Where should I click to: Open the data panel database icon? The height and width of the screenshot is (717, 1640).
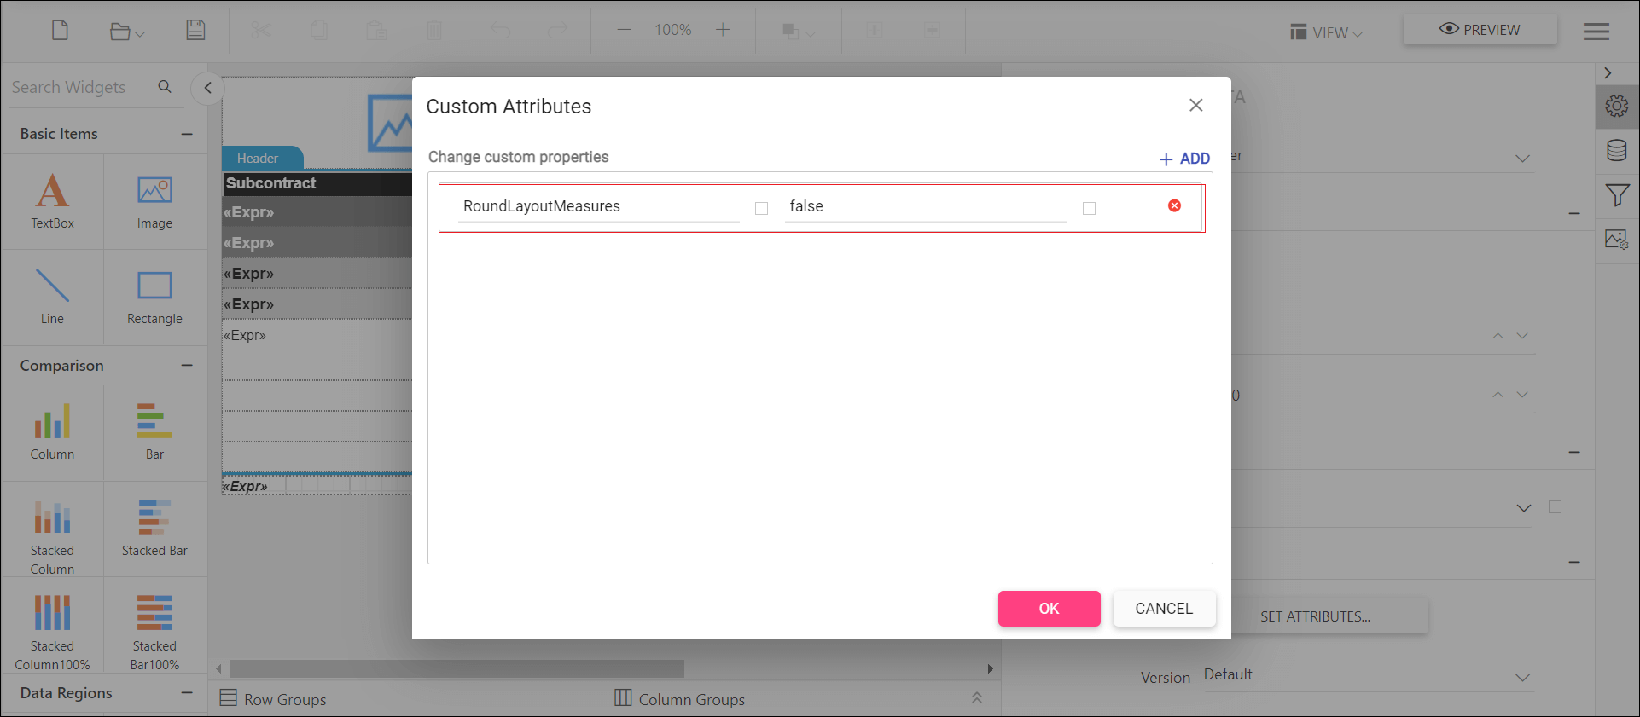pyautogui.click(x=1616, y=151)
